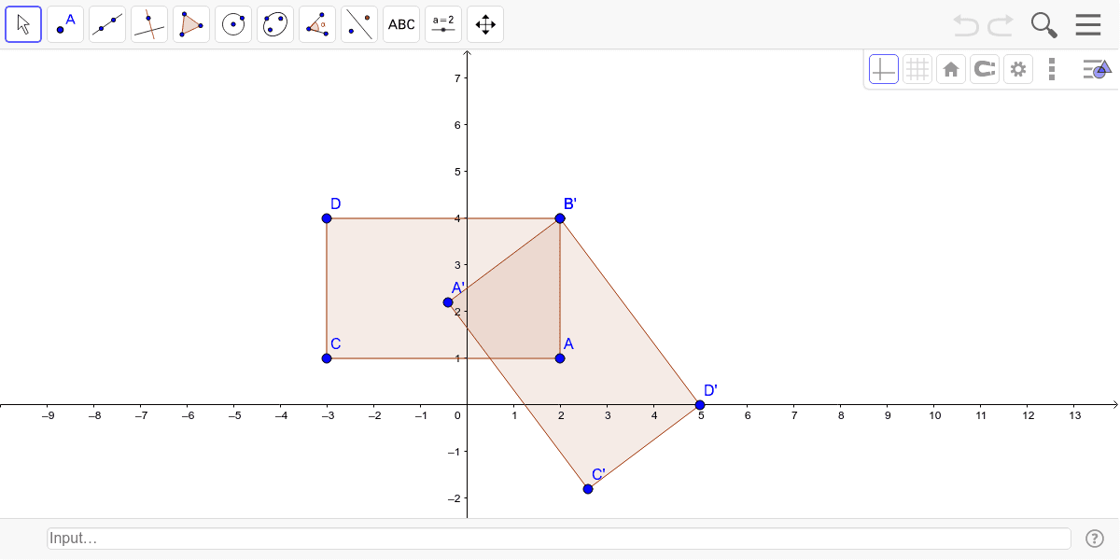Open the hamburger main menu
The width and height of the screenshot is (1120, 560).
1088,25
